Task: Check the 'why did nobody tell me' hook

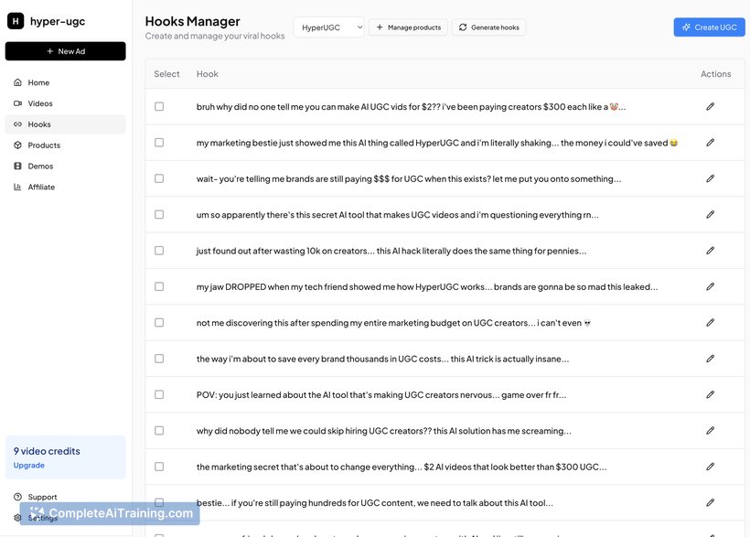Action: [159, 430]
